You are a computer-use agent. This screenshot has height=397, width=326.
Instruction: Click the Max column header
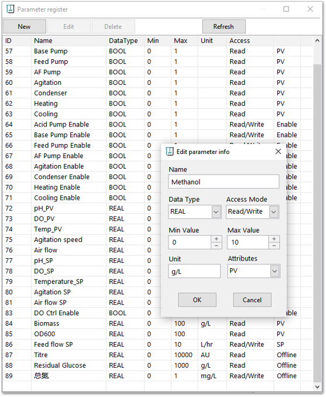click(184, 41)
